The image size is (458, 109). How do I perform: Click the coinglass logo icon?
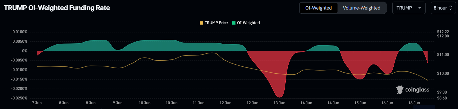point(399,90)
